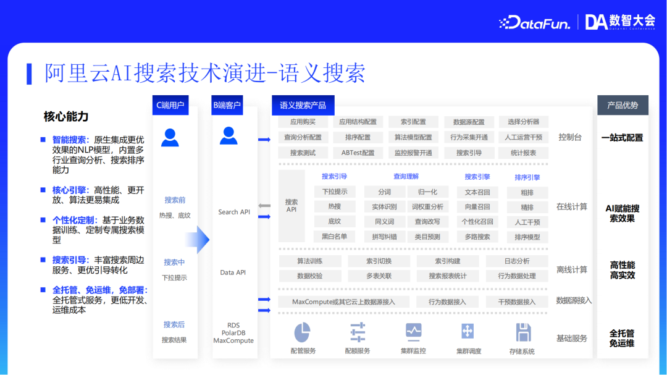Open the Search API link
Viewport: 667px width, 375px height.
(x=233, y=211)
